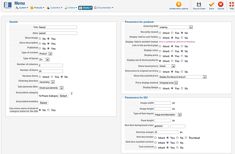Open Show taxed prices dropdown
Image resolution: width=235 pixels, height=154 pixels.
tap(167, 66)
